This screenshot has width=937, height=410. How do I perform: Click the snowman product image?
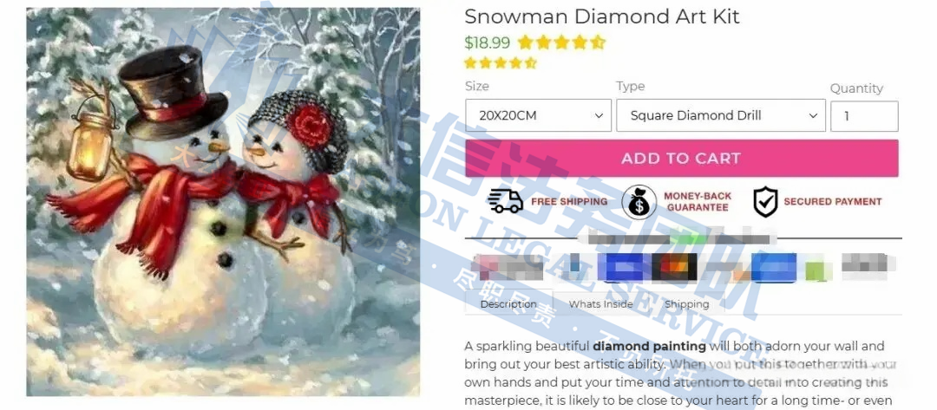pyautogui.click(x=223, y=202)
